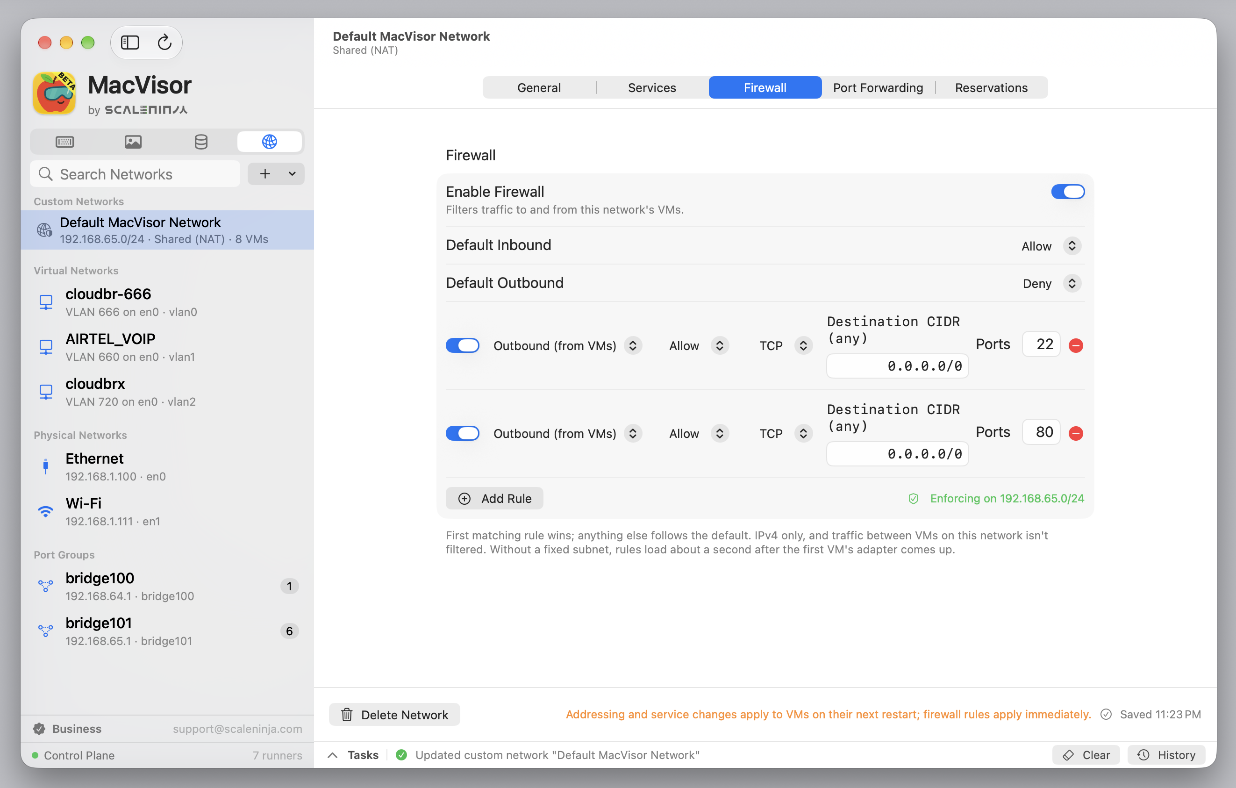
Task: Click the Add Rule button
Action: coord(494,498)
